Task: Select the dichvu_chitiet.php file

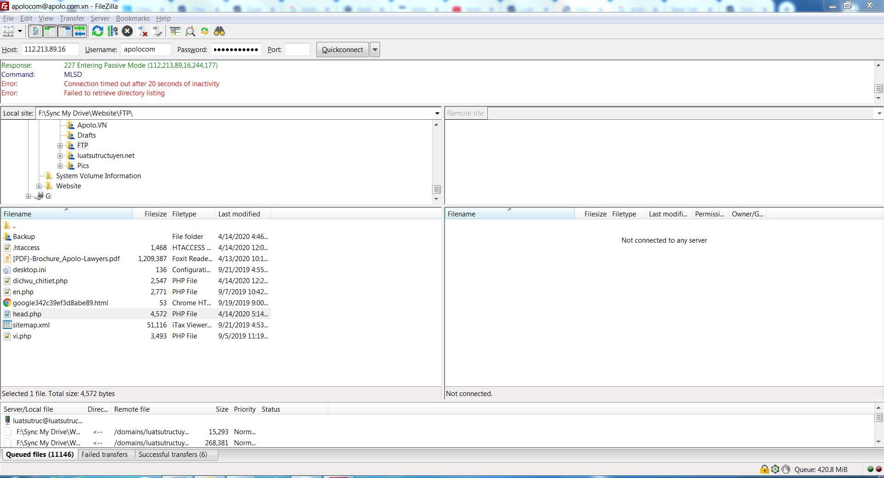Action: (135, 281)
